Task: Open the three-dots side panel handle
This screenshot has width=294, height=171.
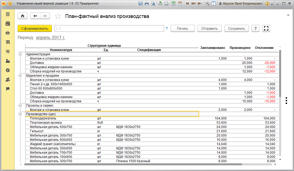Action: click(x=286, y=101)
